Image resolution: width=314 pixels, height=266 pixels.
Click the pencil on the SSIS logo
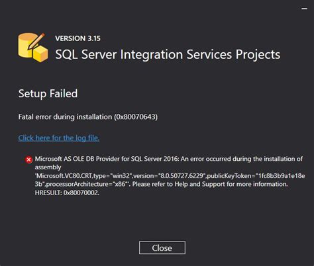pos(36,41)
